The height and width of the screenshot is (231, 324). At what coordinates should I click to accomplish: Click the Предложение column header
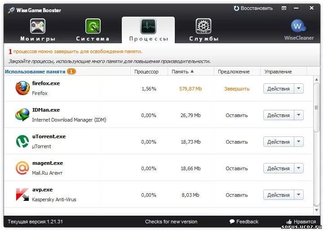[237, 72]
